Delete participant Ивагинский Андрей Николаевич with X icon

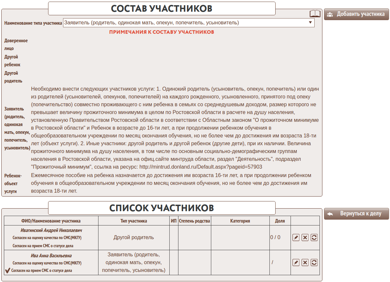coord(305,237)
